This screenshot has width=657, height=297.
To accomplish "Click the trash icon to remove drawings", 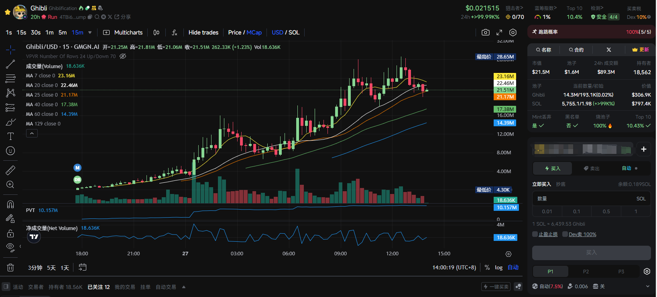I will [x=10, y=267].
